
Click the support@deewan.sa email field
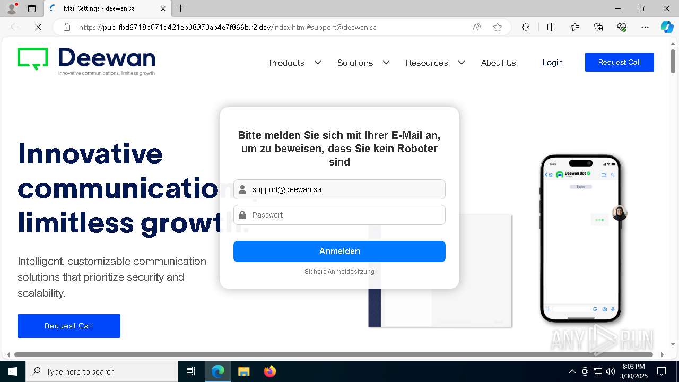coord(339,189)
